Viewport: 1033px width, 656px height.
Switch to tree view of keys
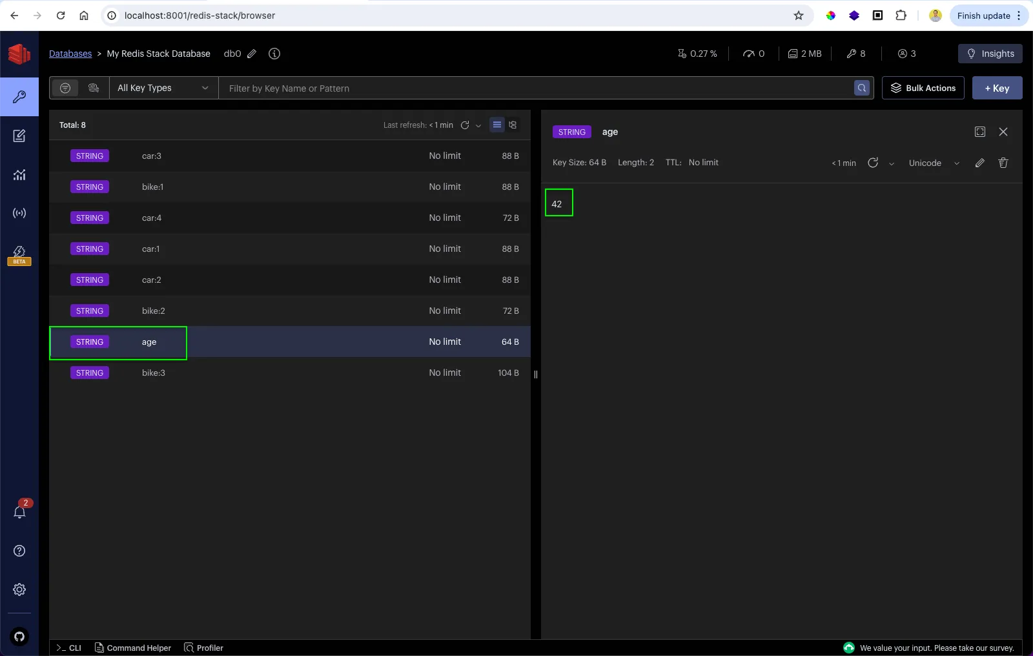[x=513, y=125]
